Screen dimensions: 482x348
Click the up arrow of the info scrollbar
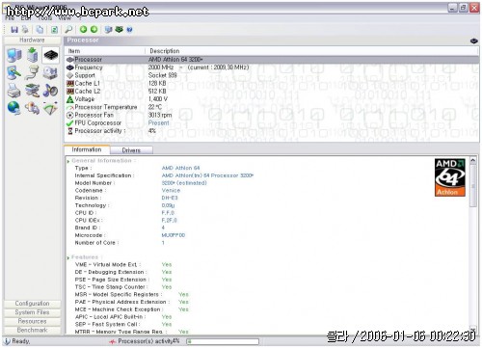473,160
